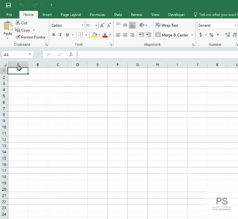The width and height of the screenshot is (238, 219).
Task: Expand the Borders dropdown arrow
Action: tap(86, 35)
